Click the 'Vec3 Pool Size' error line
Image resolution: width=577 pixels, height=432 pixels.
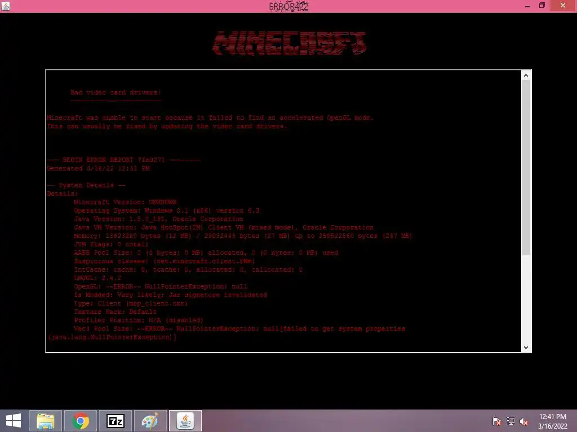pos(239,328)
